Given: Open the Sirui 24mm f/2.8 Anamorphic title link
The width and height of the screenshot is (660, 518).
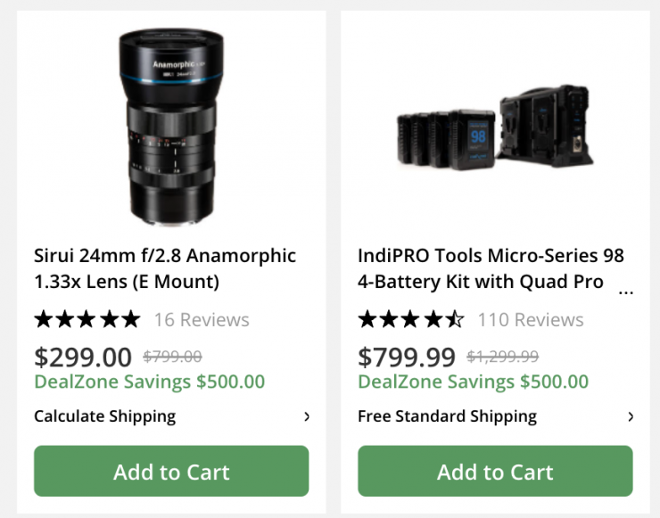Looking at the screenshot, I should click(165, 268).
